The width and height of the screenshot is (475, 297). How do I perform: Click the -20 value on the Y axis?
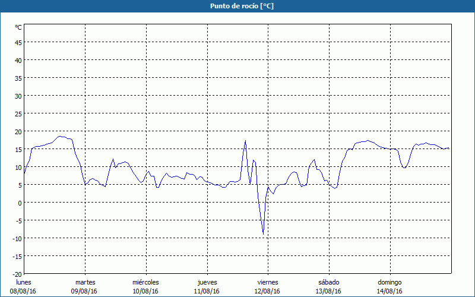click(x=17, y=274)
